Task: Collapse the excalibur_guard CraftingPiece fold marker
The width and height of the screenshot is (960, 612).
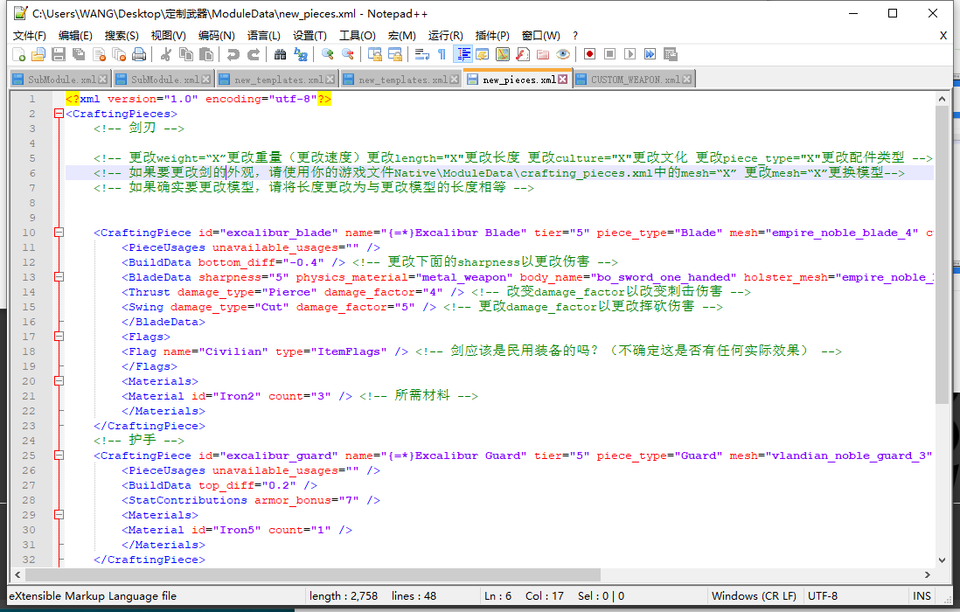Action: (x=59, y=456)
